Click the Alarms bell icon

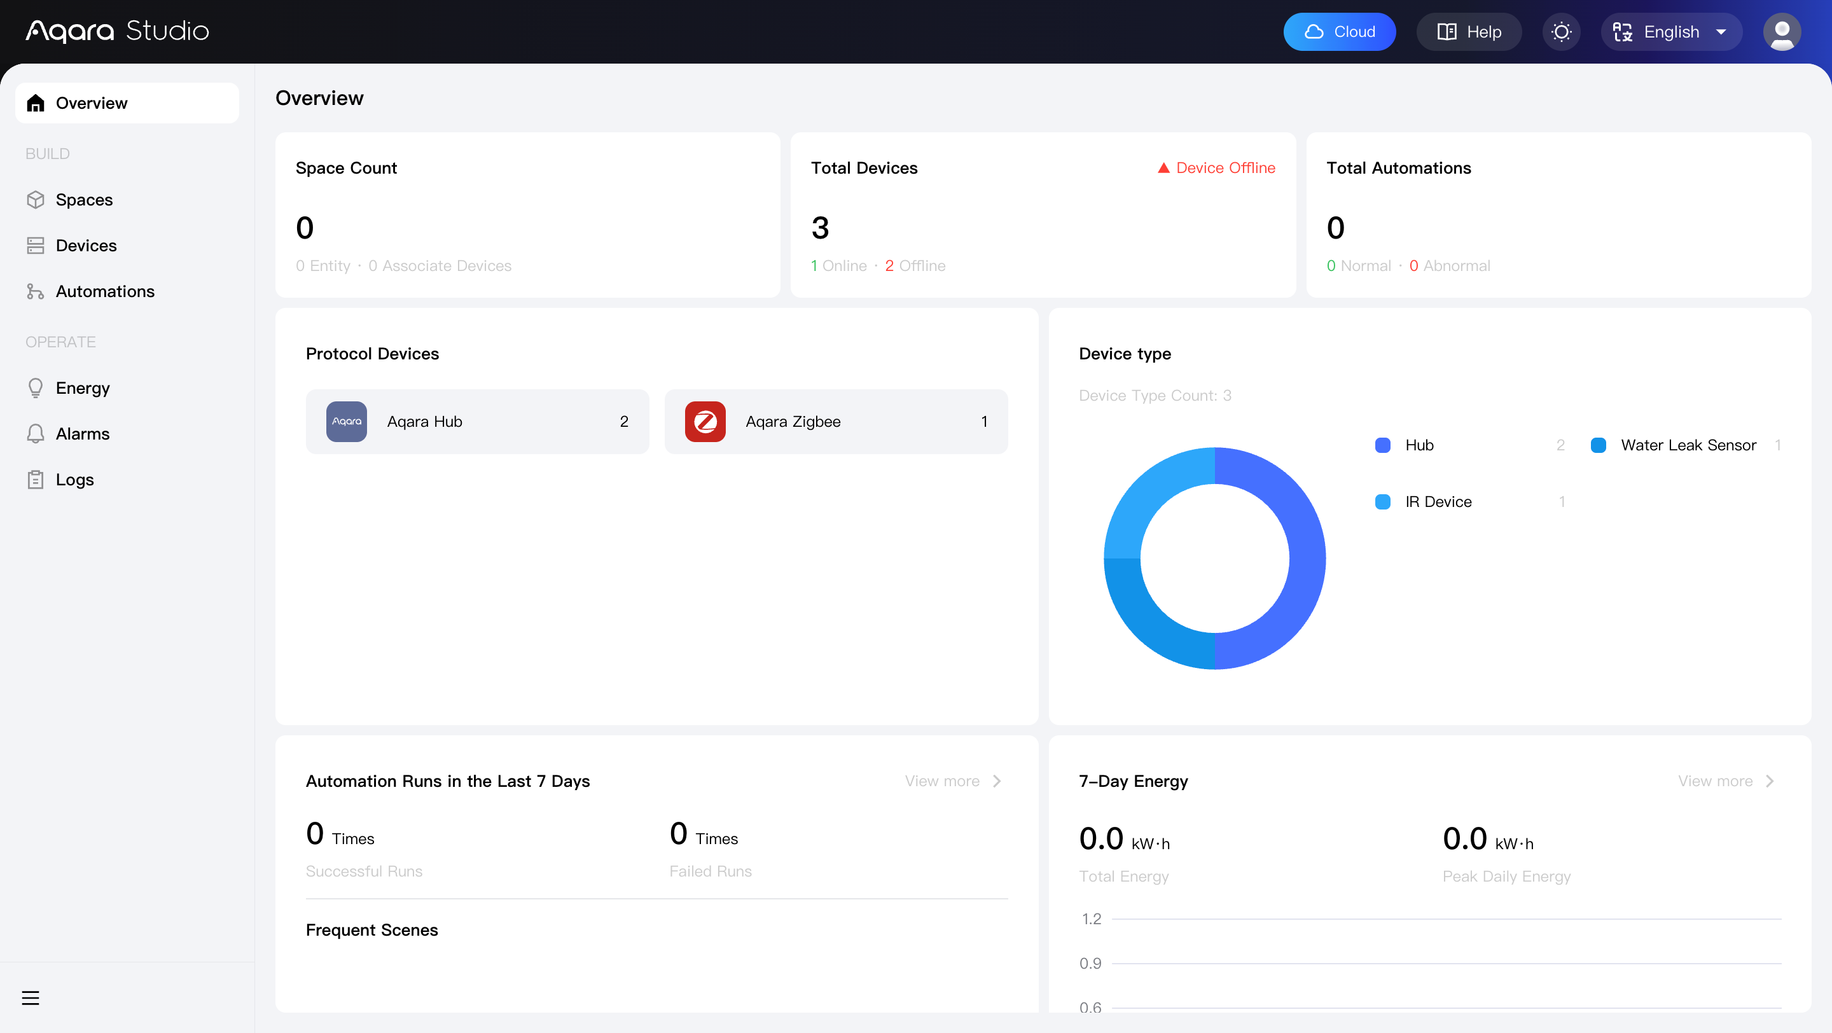pyautogui.click(x=36, y=434)
